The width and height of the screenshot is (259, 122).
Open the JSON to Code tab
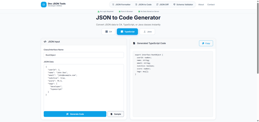143,5
